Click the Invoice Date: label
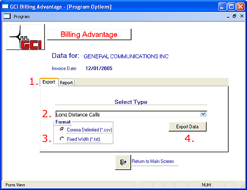This screenshot has width=247, height=190. click(64, 68)
